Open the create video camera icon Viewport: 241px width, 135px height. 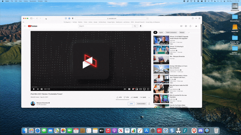tap(181, 26)
